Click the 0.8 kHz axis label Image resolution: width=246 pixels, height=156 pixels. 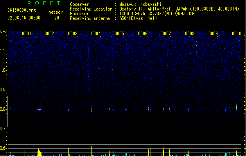4,109
